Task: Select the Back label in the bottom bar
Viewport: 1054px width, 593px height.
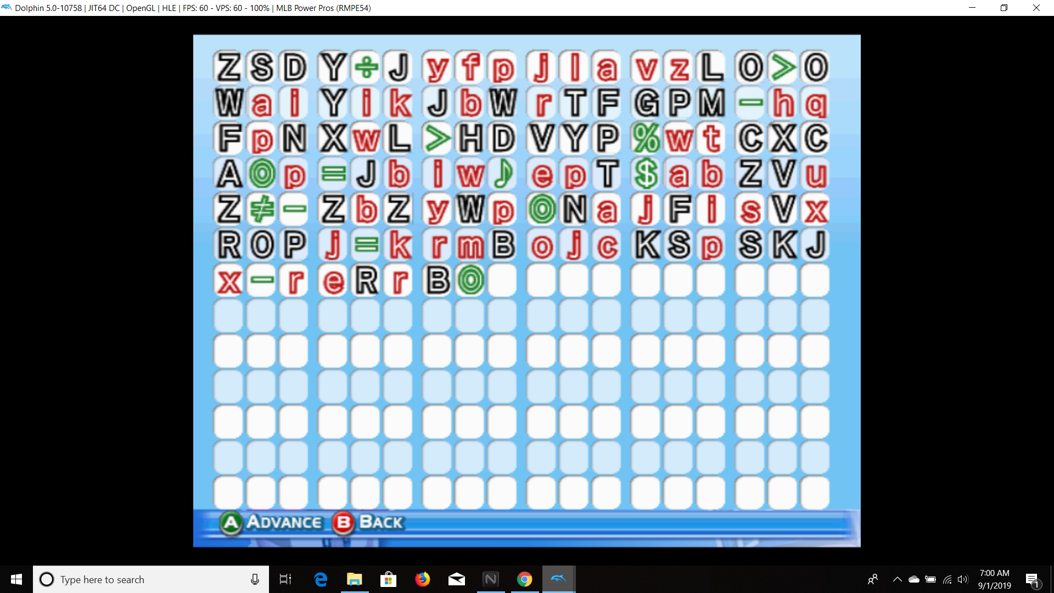Action: pyautogui.click(x=382, y=522)
